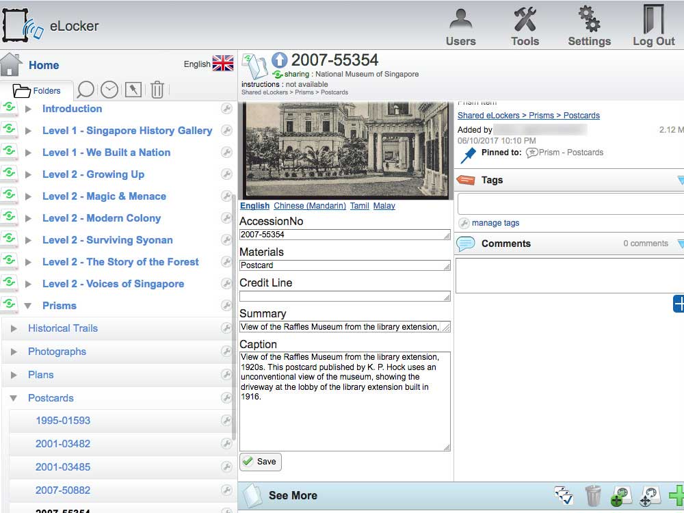Image resolution: width=684 pixels, height=513 pixels.
Task: Expand the Historical Trails arrow
Action: [x=14, y=328]
